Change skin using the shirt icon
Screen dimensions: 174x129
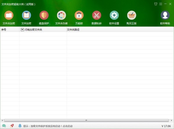click(x=156, y=4)
